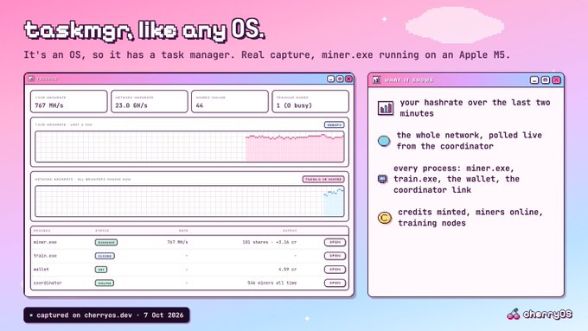The height and width of the screenshot is (331, 588).
Task: Click the monitor icon beside 'every process'
Action: click(x=382, y=179)
